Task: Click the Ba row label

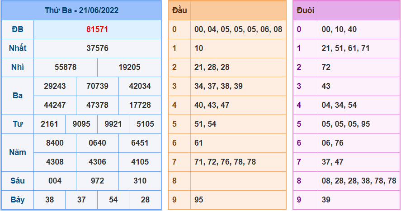Action: (x=17, y=96)
